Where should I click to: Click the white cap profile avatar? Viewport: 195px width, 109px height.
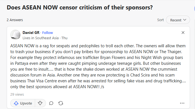(x=15, y=35)
